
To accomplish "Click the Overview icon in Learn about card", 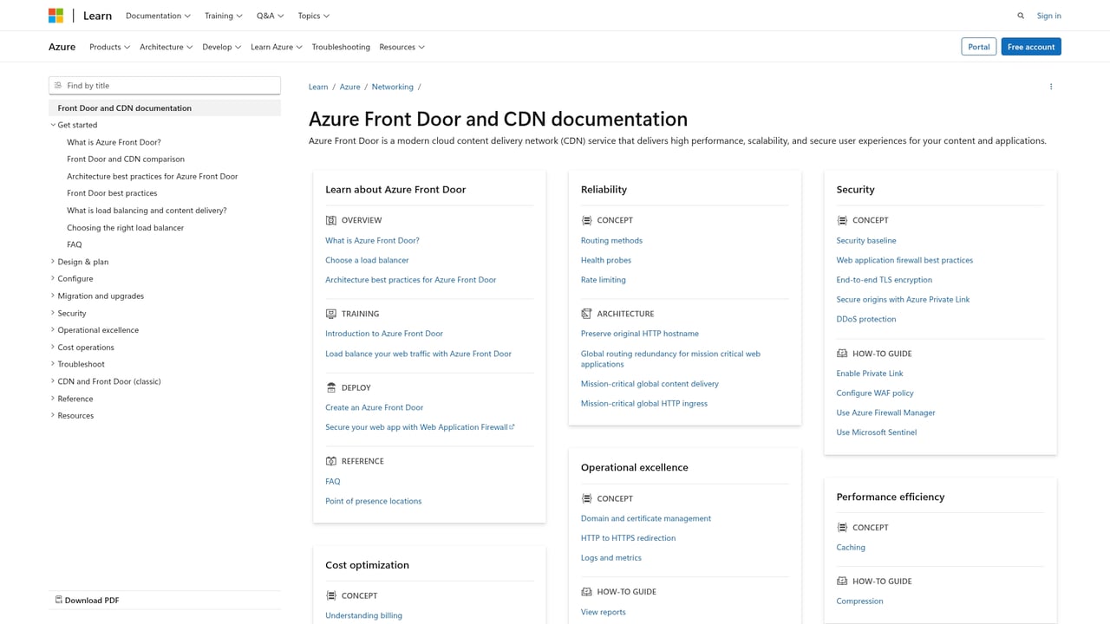I will pyautogui.click(x=330, y=220).
